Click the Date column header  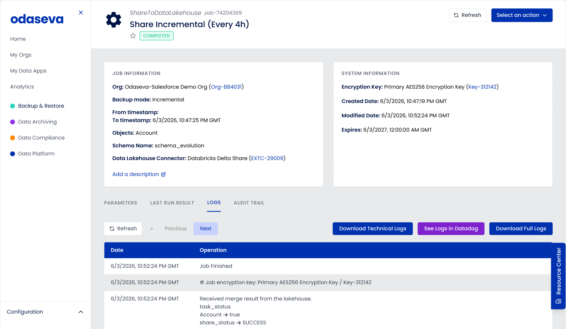(x=117, y=250)
